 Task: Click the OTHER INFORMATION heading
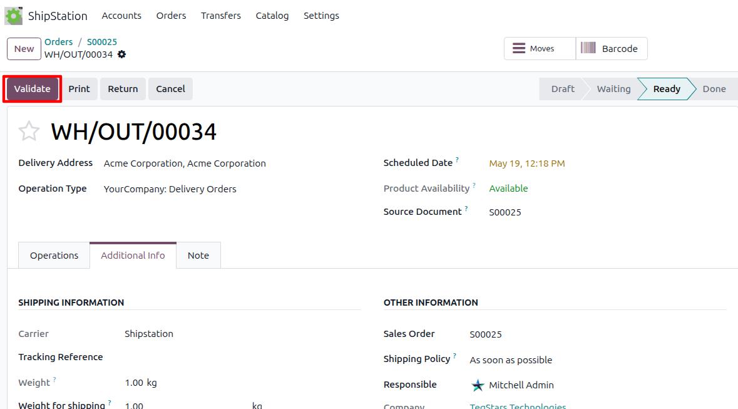point(431,303)
